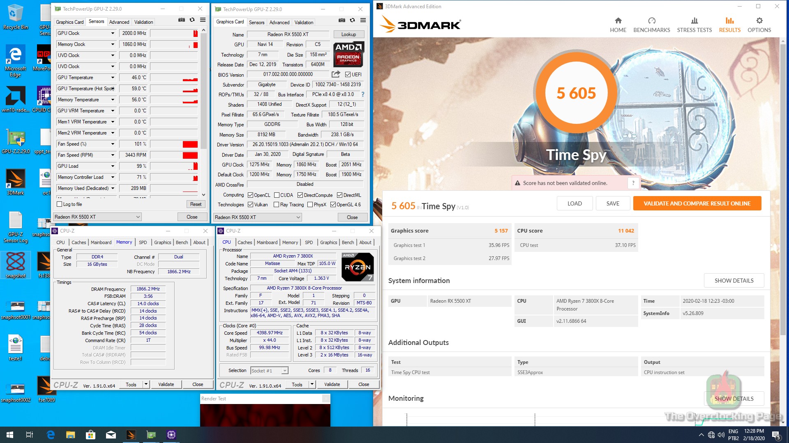This screenshot has width=789, height=443.
Task: Click BIOS export share icon
Action: click(x=336, y=74)
